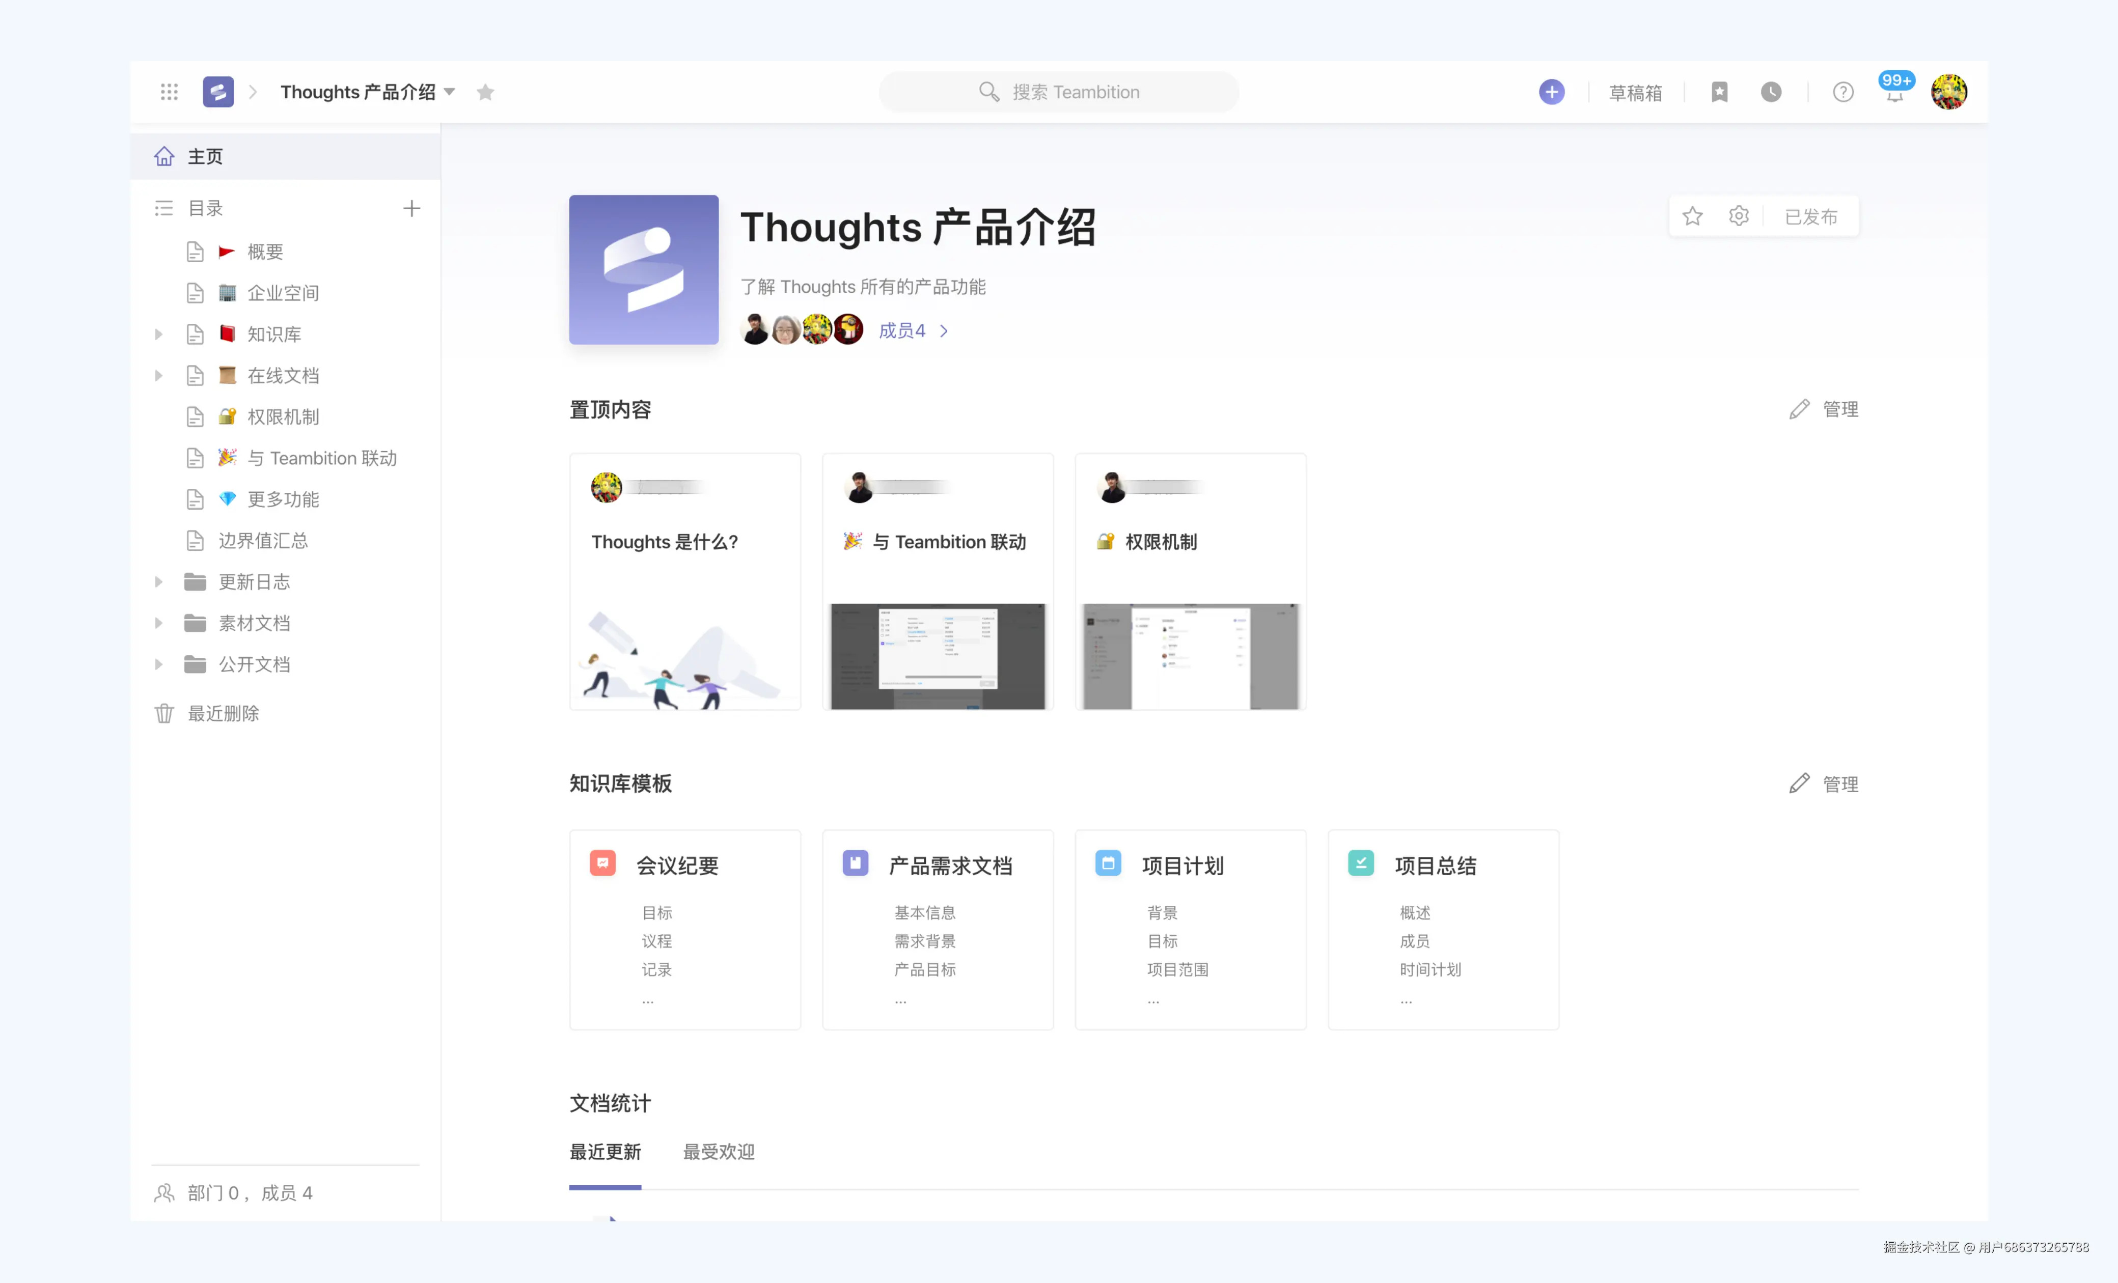Toggle star in the 已发布 toolbar

pos(1692,216)
